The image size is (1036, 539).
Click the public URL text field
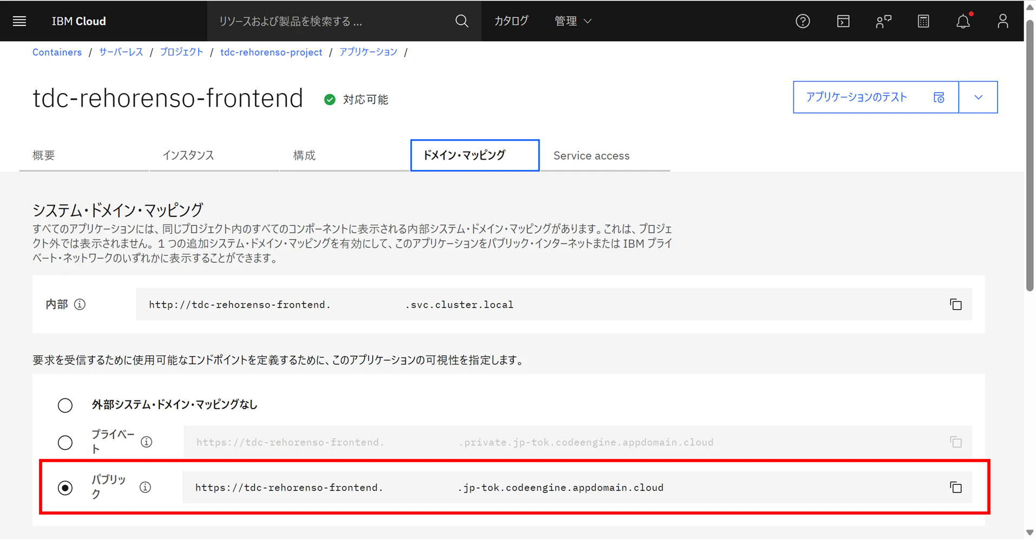[577, 488]
